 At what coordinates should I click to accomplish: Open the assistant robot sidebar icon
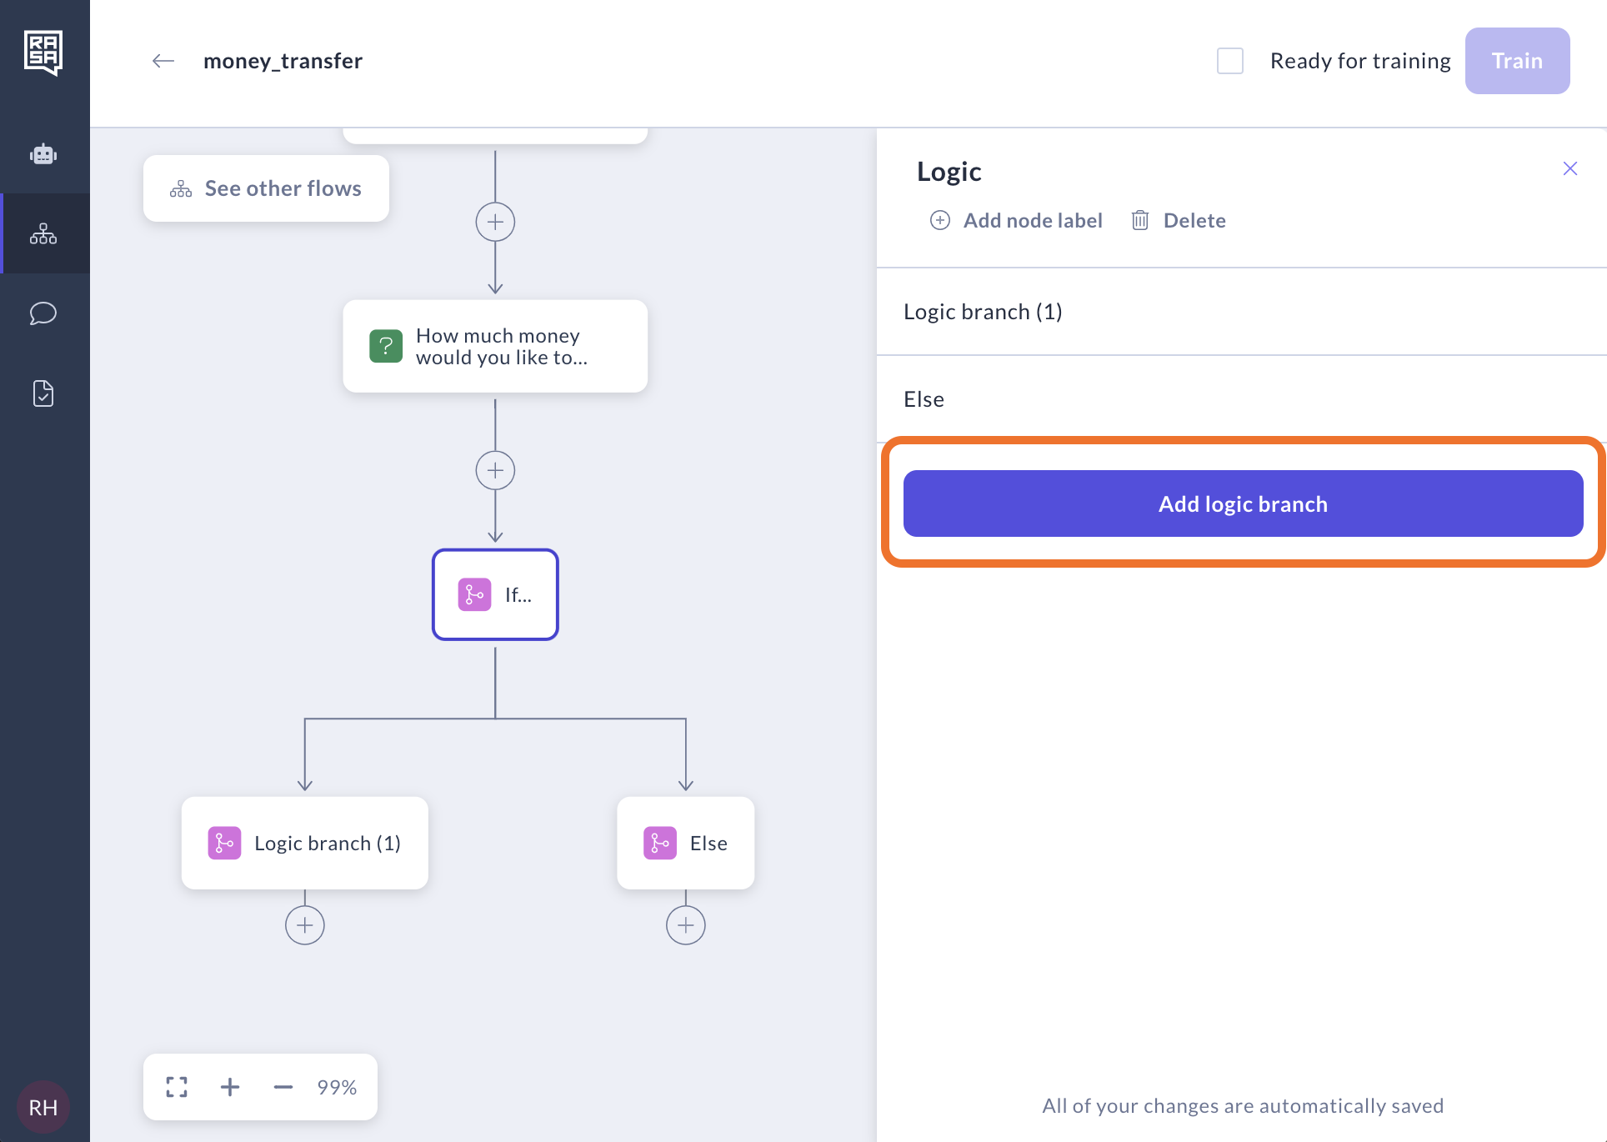(x=43, y=154)
